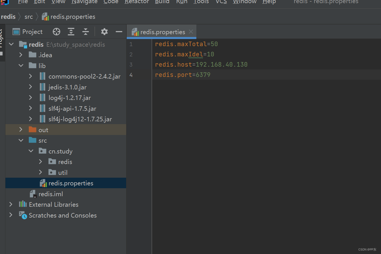Click the redis package folder icon
Screen dimensions: 381x254
pyautogui.click(x=52, y=162)
